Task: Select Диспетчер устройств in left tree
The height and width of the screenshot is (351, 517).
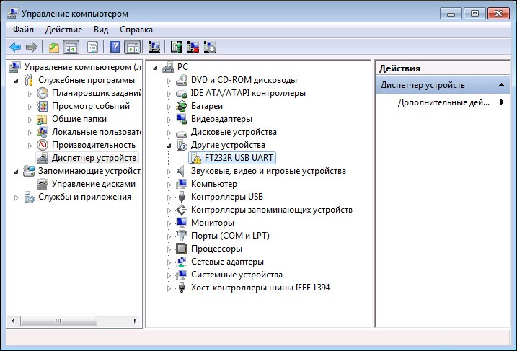Action: [x=94, y=158]
